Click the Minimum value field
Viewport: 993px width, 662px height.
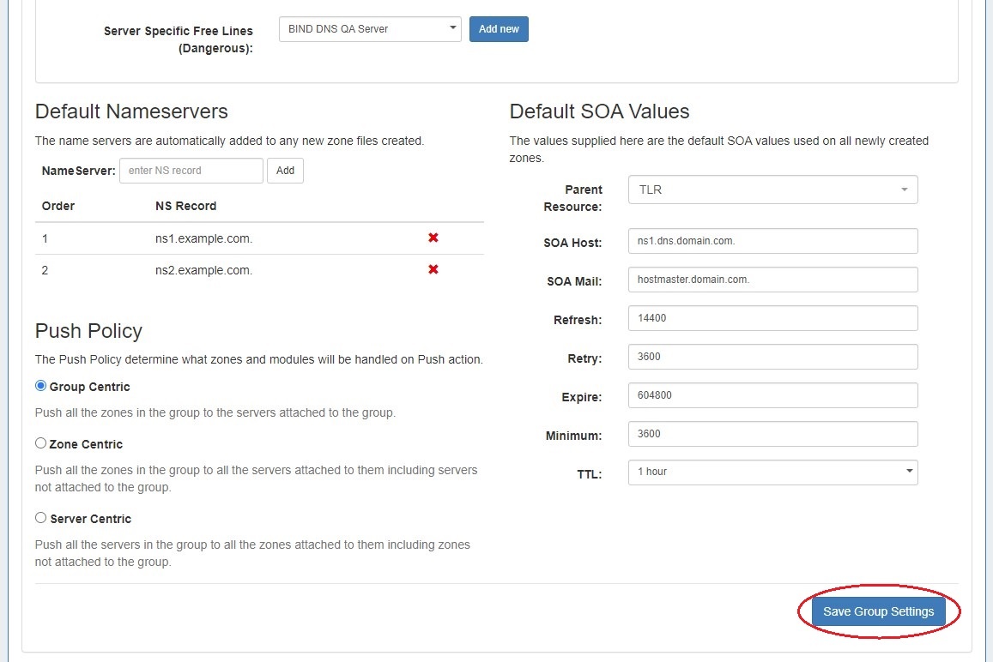pos(772,434)
